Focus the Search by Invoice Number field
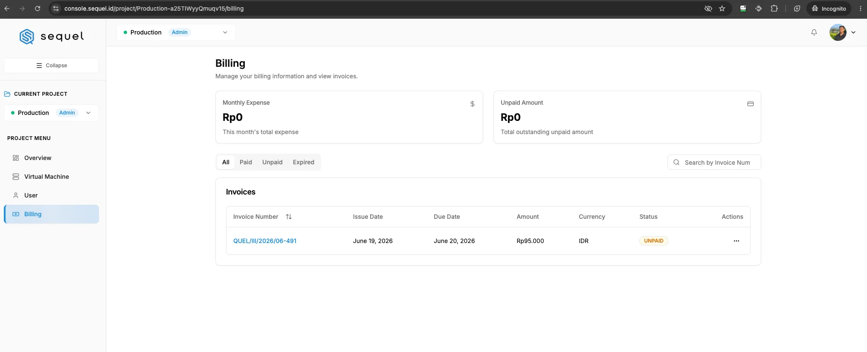The image size is (867, 352). pos(714,163)
